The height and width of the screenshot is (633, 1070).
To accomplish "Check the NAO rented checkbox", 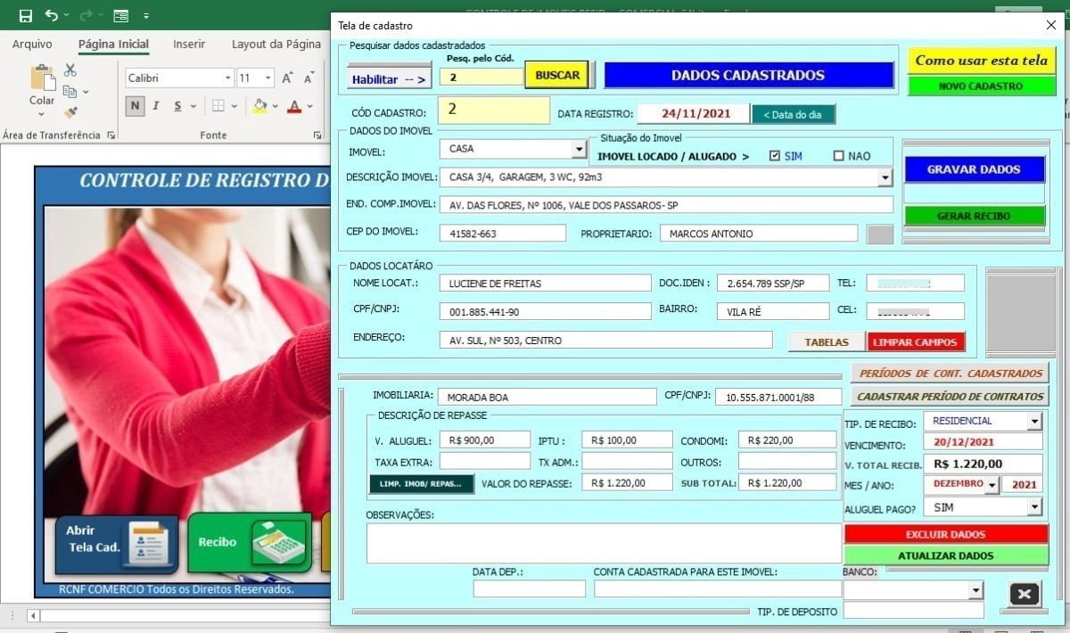I will pyautogui.click(x=838, y=156).
